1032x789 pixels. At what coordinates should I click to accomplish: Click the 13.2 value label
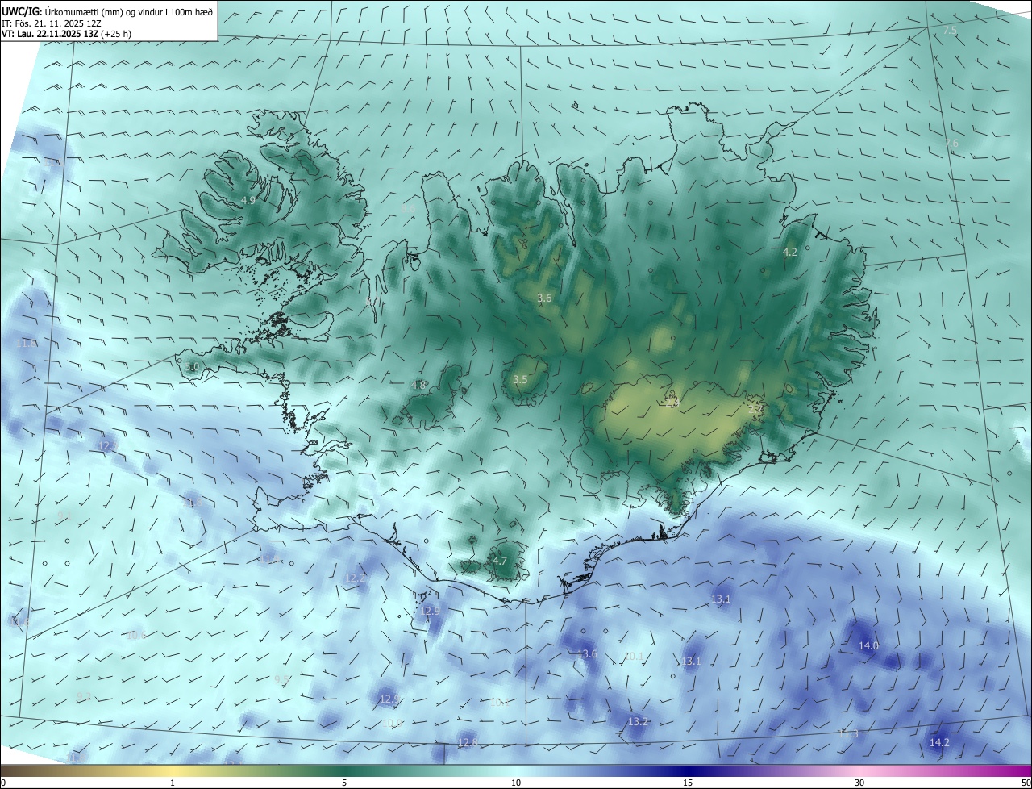point(639,721)
